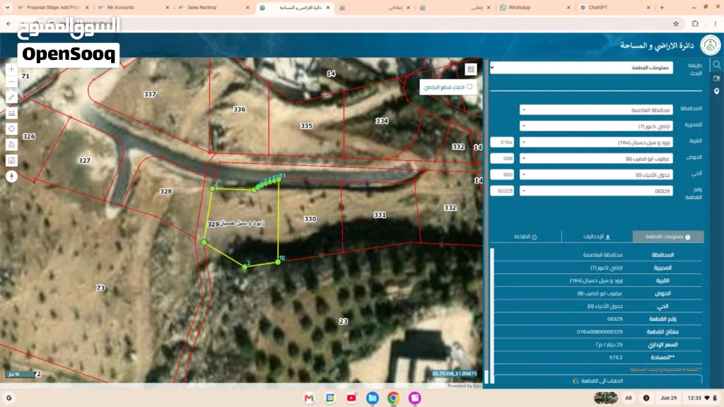Screen dimensions: 724x407
Task: Open the parcel number 00329 dropdown
Action: (x=595, y=191)
